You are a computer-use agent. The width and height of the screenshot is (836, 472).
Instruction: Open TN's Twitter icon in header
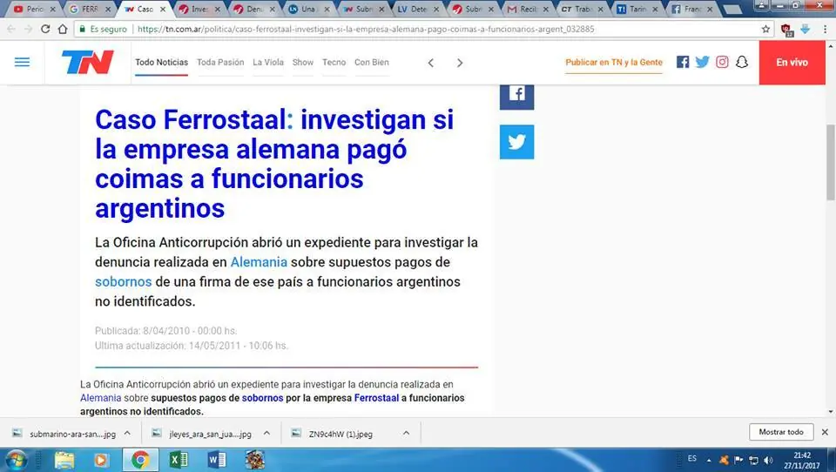(702, 62)
